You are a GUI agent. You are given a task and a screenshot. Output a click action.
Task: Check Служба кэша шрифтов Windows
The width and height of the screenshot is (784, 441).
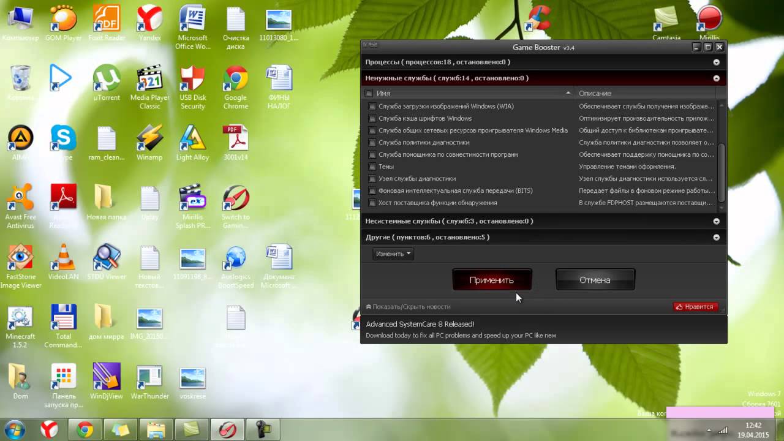(372, 118)
